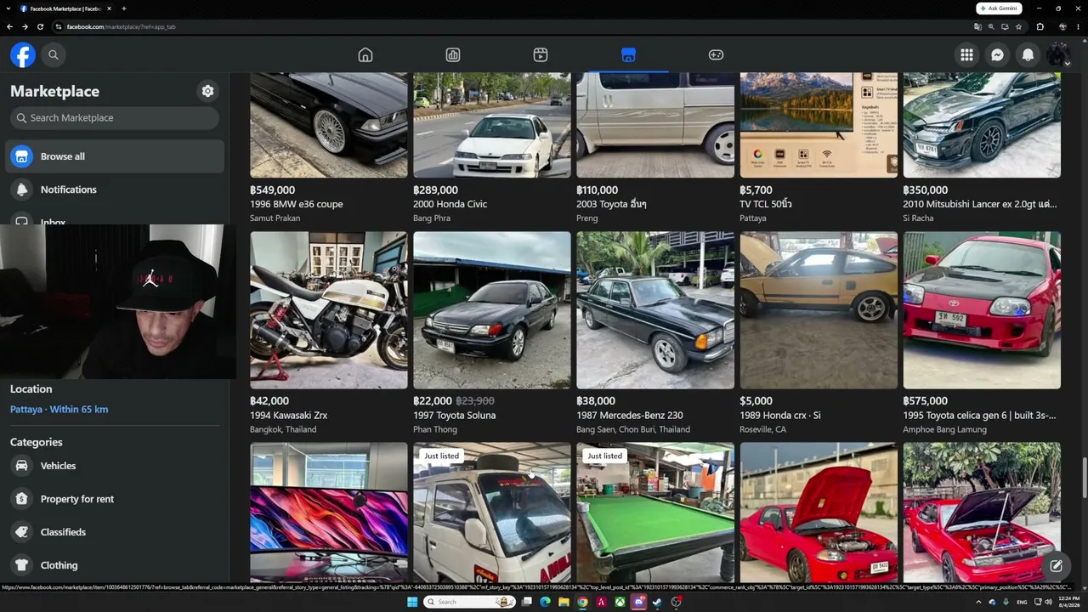Click the ฿575,000 price text
This screenshot has height=612, width=1088.
(x=925, y=401)
